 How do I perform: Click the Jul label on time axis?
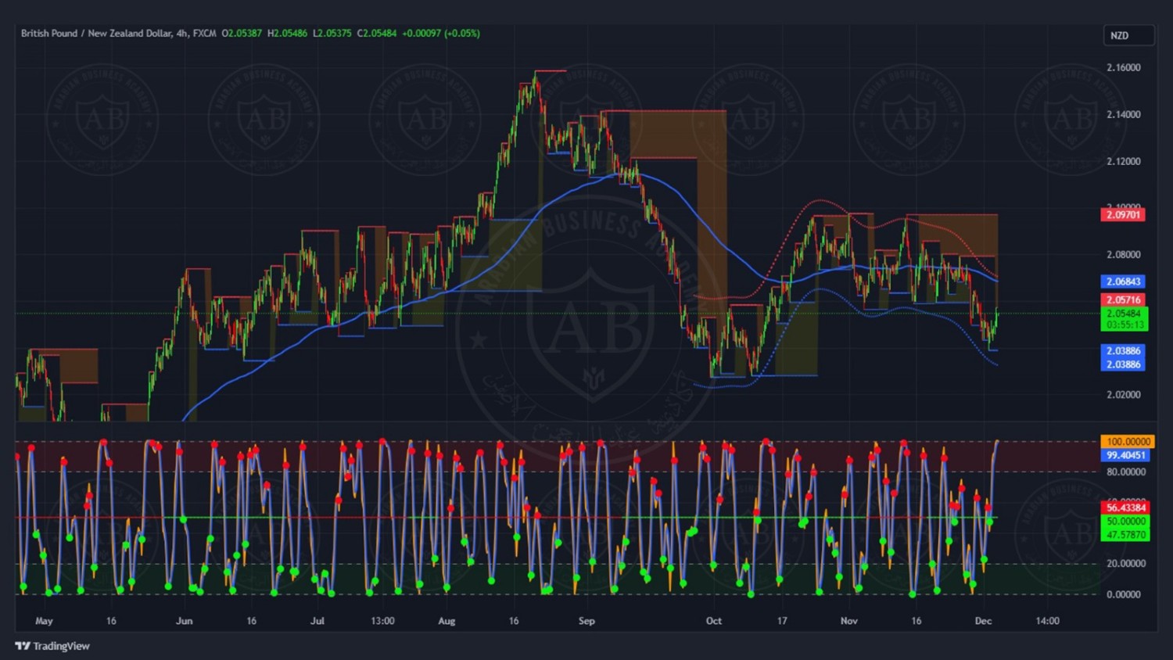click(x=317, y=621)
